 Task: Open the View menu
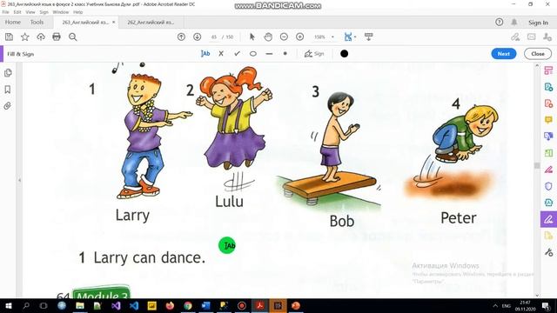tap(30, 12)
